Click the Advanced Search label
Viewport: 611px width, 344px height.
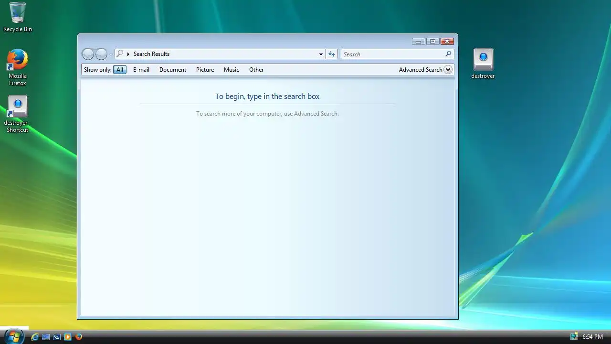[x=421, y=70]
